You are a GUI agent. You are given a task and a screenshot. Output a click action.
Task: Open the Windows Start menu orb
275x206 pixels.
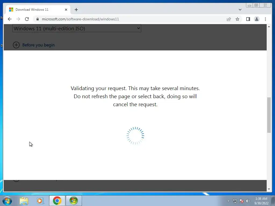pos(7,201)
